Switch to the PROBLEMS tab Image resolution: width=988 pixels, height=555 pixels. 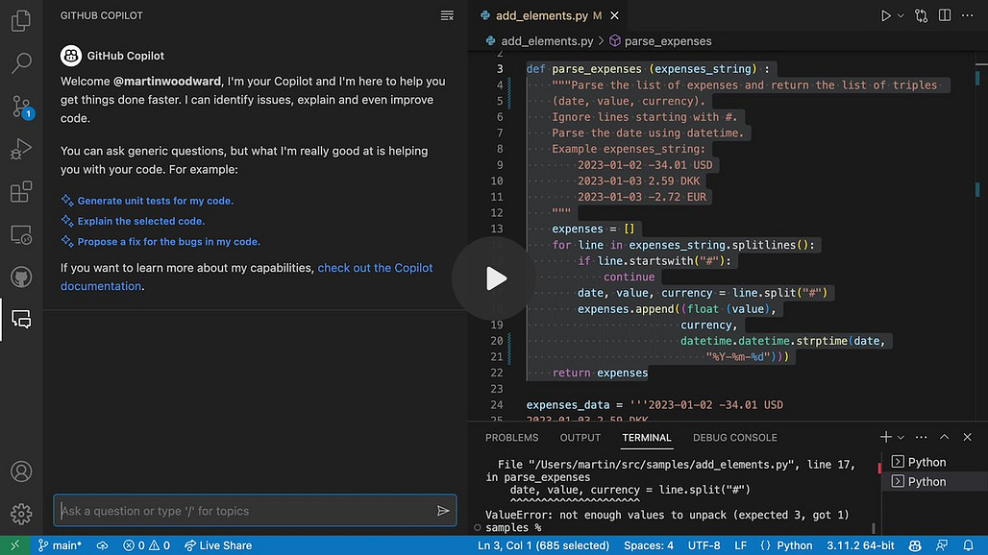pyautogui.click(x=511, y=437)
